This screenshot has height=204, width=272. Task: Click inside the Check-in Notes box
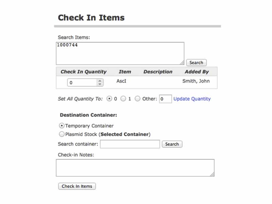click(x=135, y=168)
